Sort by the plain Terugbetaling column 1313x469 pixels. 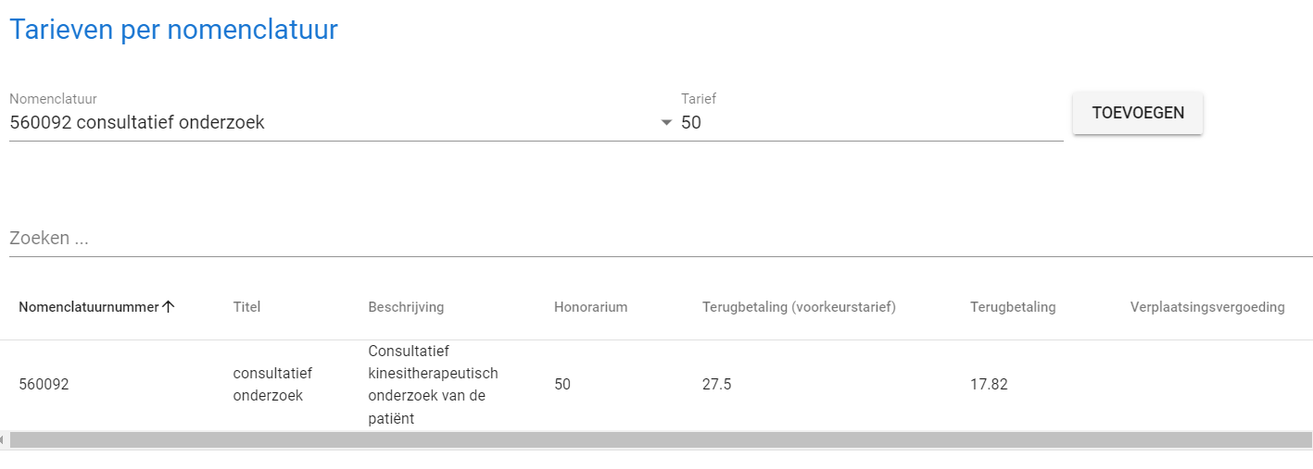point(1013,307)
